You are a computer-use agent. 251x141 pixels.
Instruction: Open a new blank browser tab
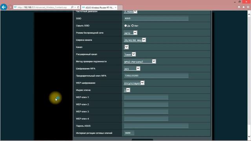tap(120, 7)
